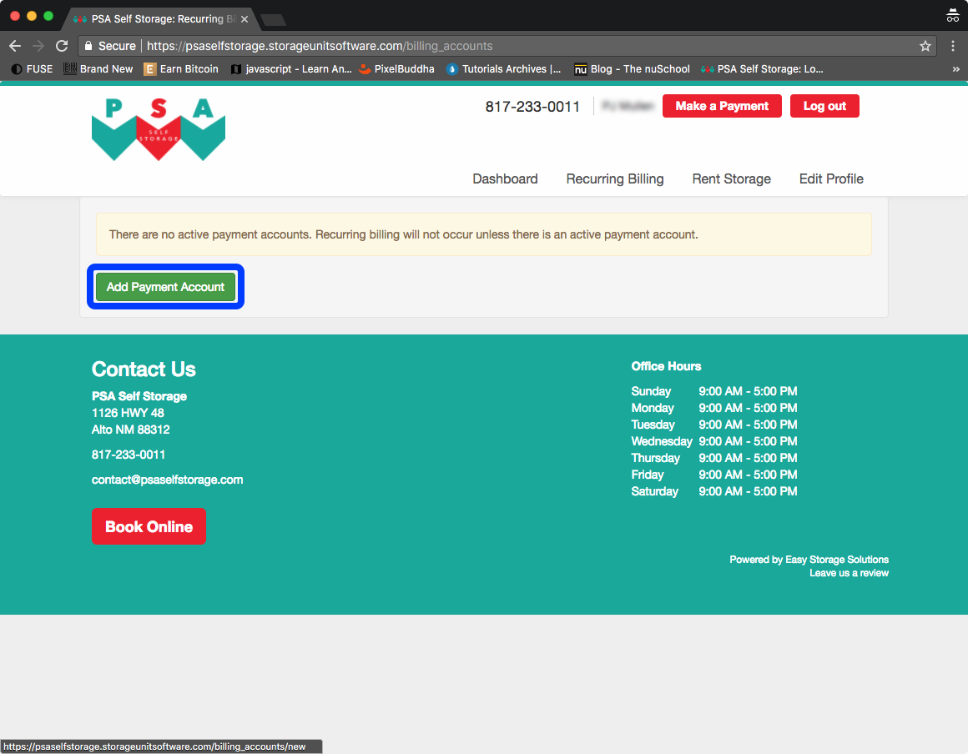Viewport: 968px width, 754px height.
Task: Click the address bar URL field
Action: (507, 46)
